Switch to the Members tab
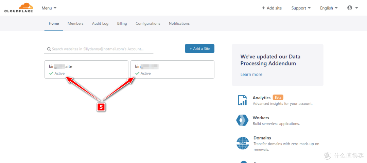This screenshot has height=163, width=367. click(x=75, y=23)
